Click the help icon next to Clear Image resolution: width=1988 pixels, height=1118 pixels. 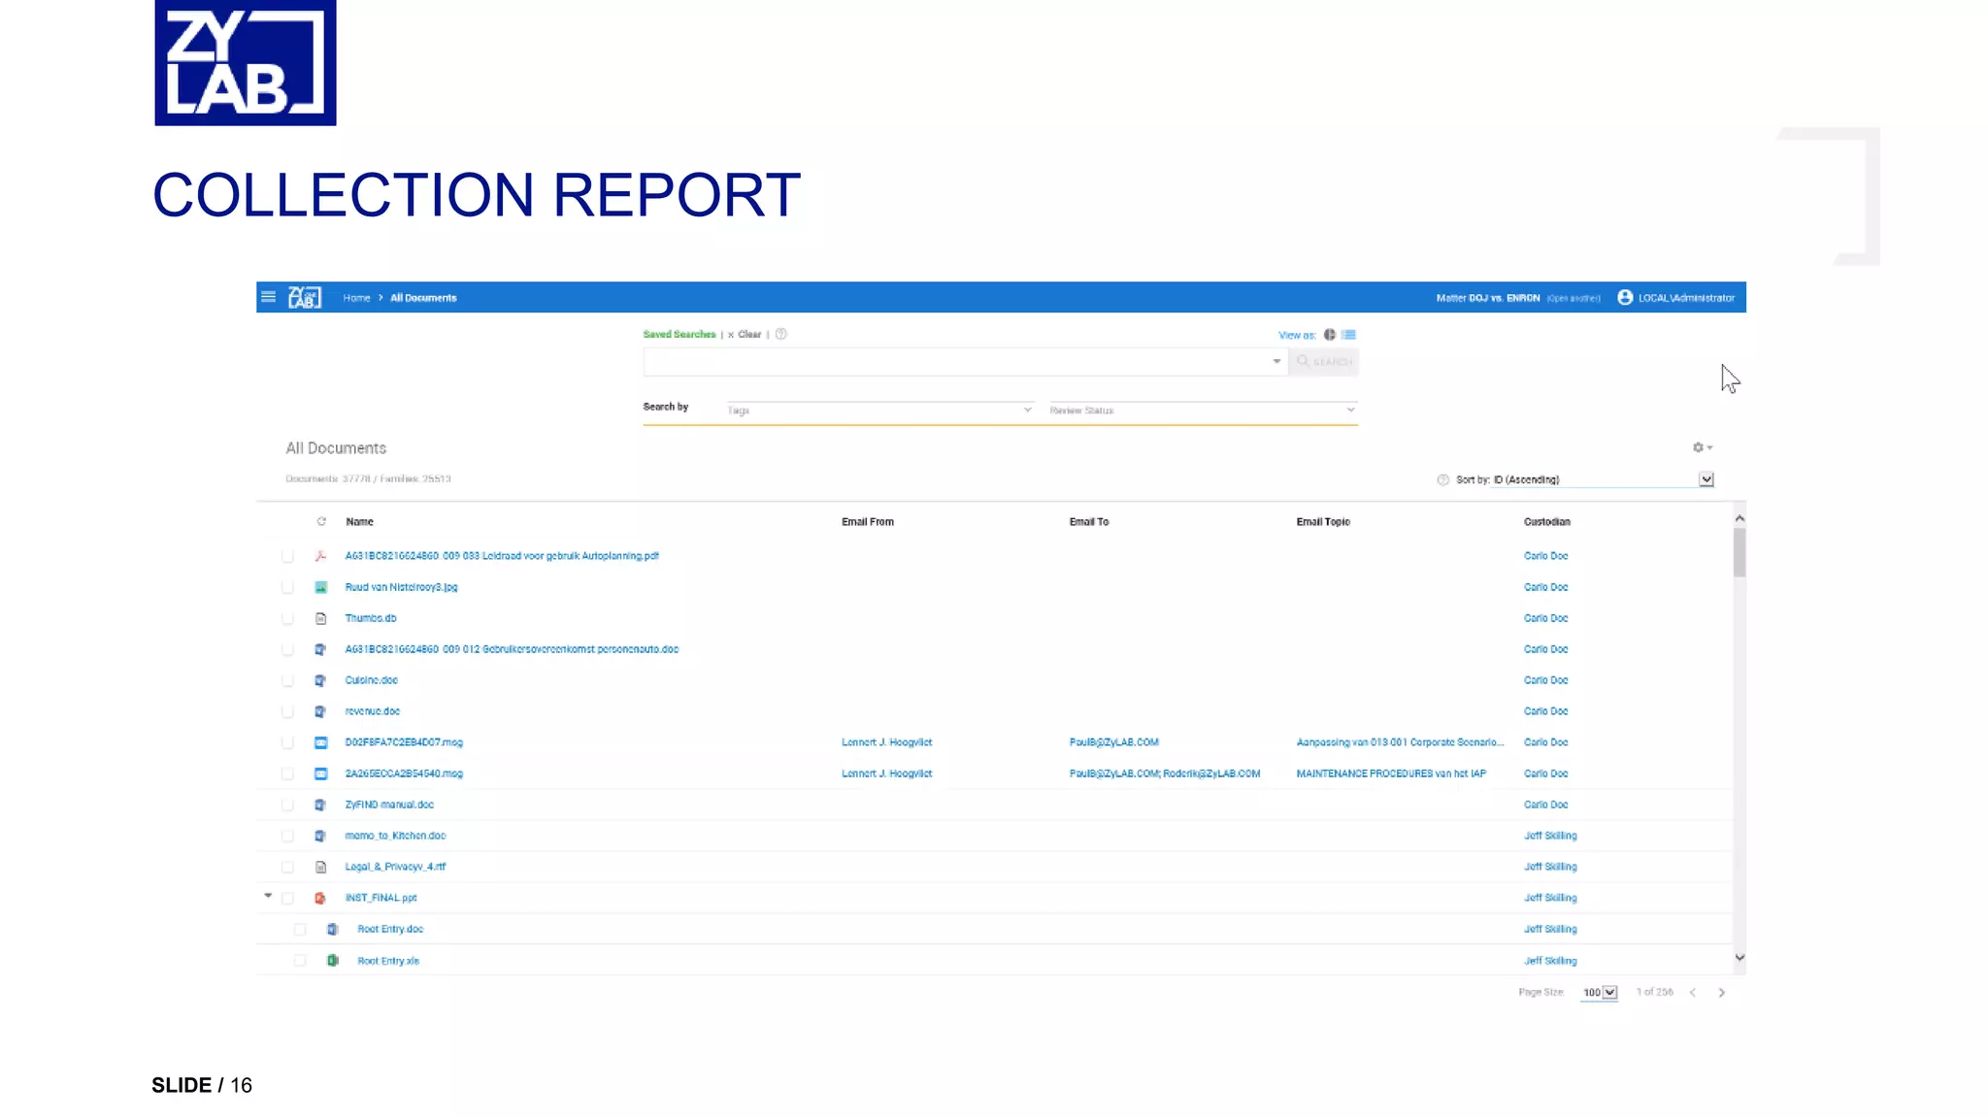780,335
